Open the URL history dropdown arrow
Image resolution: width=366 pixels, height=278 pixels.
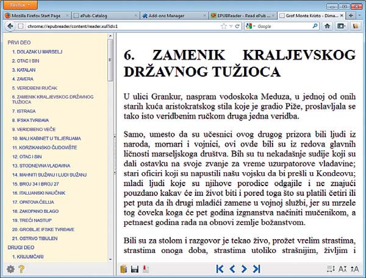pyautogui.click(x=231, y=26)
